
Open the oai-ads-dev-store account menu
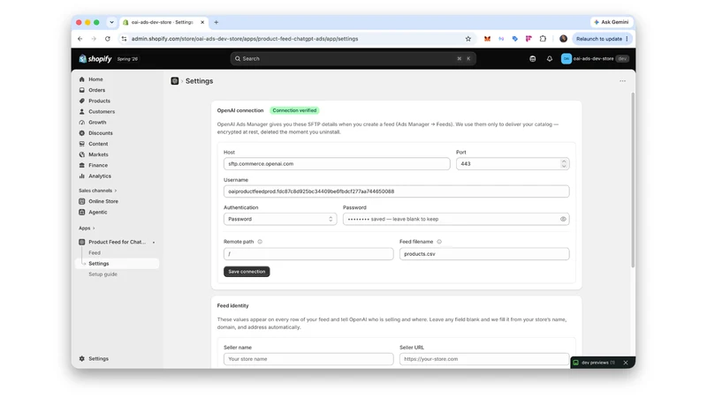(x=595, y=58)
